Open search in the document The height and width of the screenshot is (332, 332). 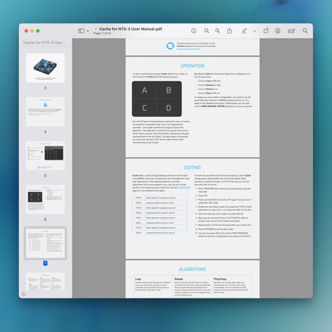tap(305, 31)
